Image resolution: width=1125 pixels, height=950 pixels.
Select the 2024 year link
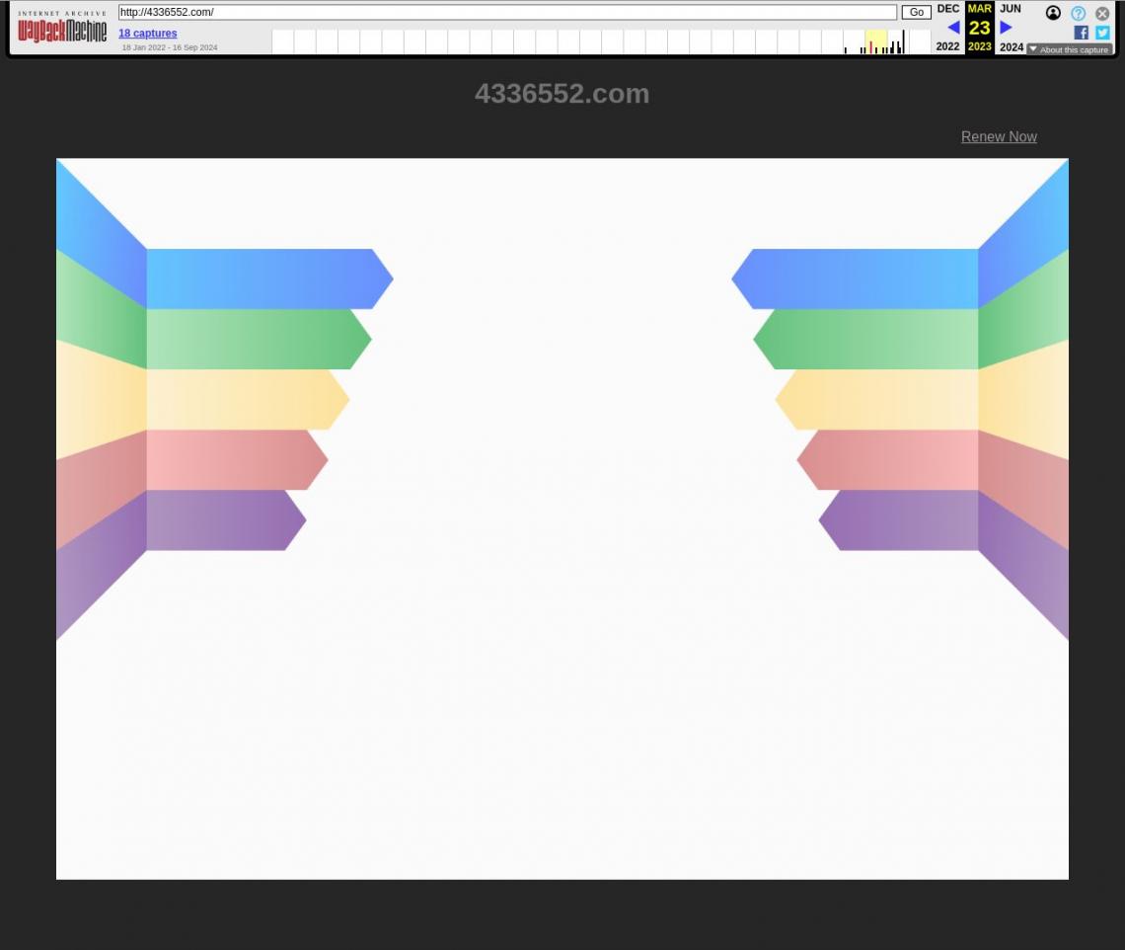point(1012,46)
